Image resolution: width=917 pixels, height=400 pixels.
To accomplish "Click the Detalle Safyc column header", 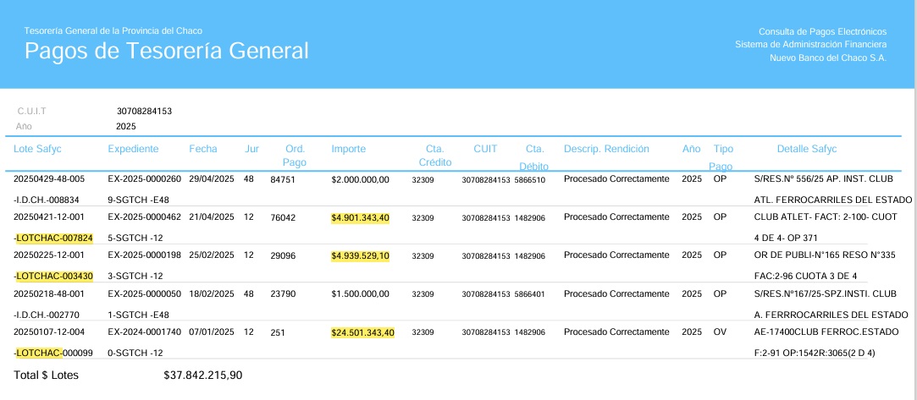I will (807, 149).
